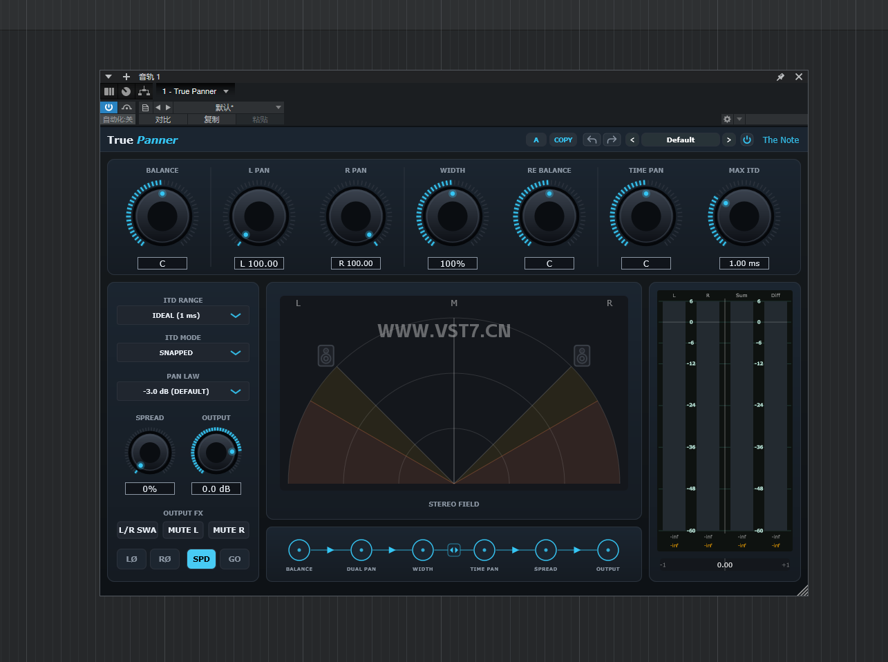Image resolution: width=888 pixels, height=662 pixels.
Task: Select the Time Pan node in signal chain
Action: [484, 550]
